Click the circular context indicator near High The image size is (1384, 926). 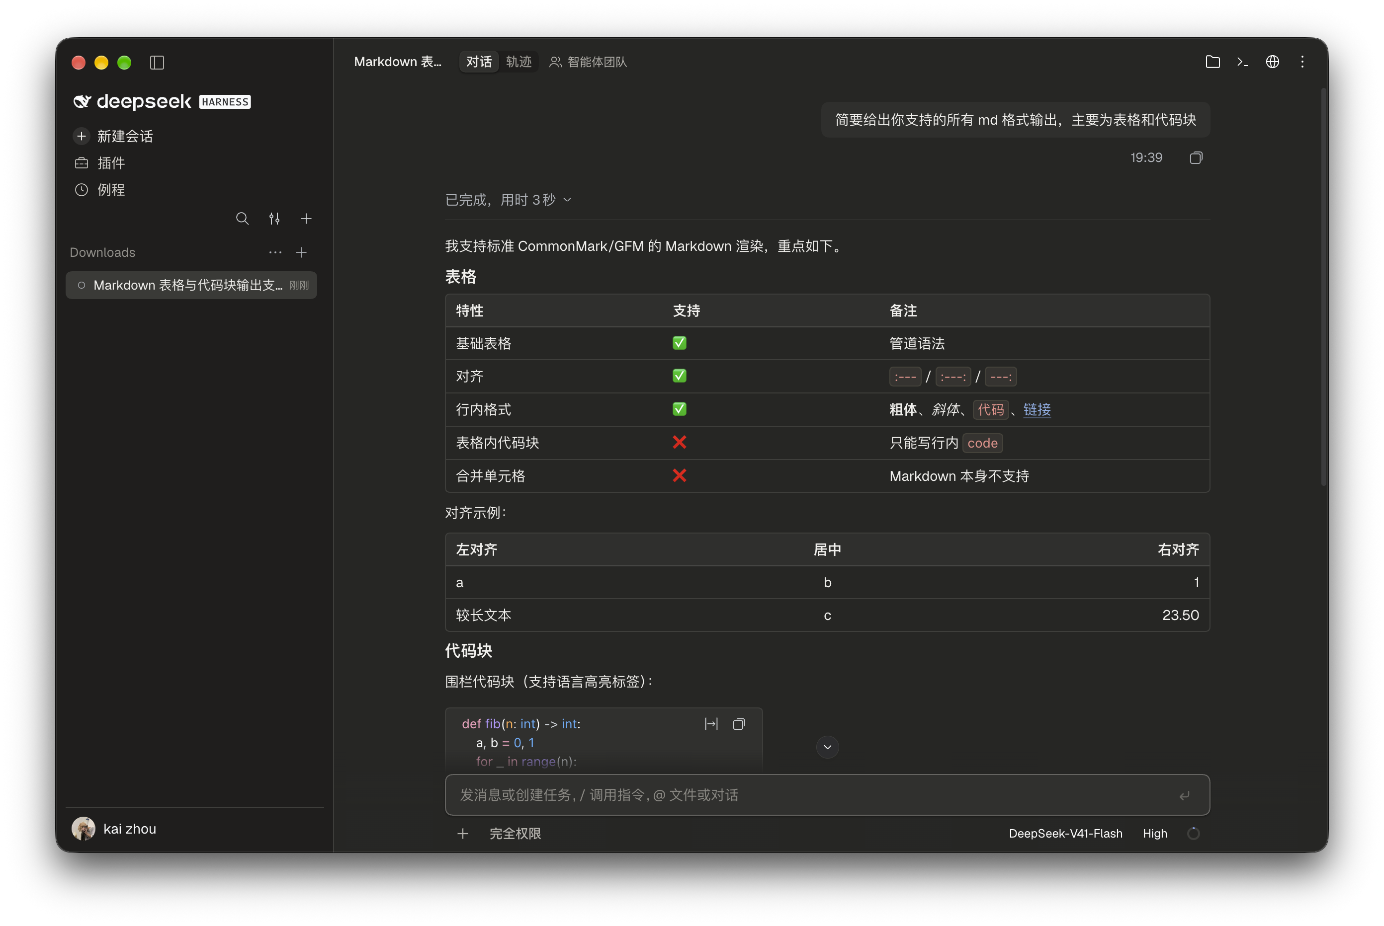tap(1193, 833)
